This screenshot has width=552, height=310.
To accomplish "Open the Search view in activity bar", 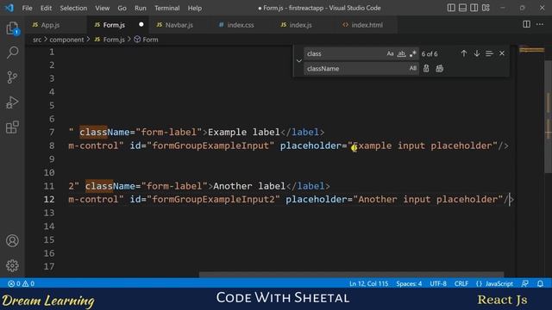I will [12, 53].
